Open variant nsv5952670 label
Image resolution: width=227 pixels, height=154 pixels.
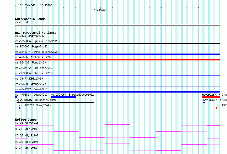215,95
